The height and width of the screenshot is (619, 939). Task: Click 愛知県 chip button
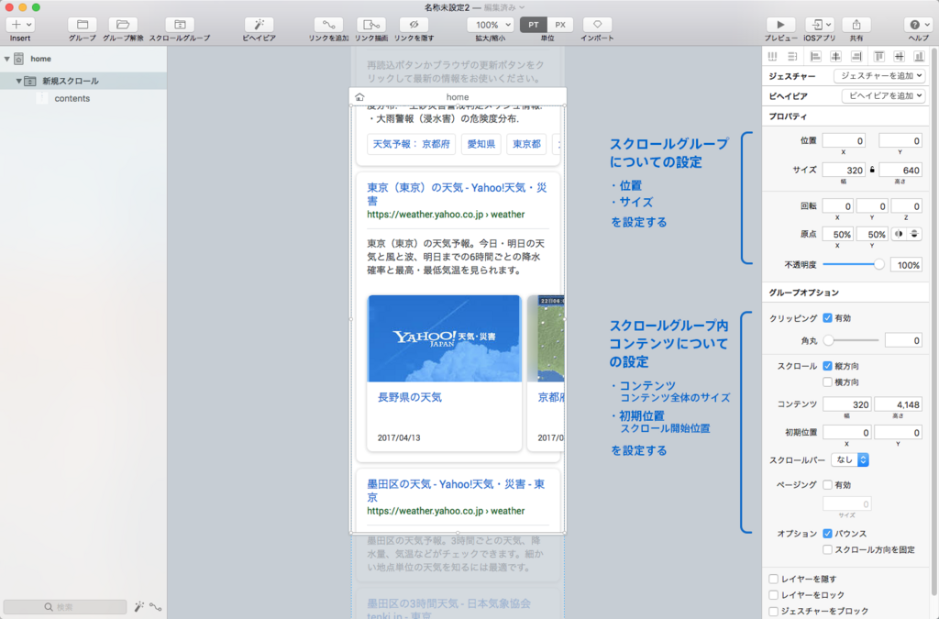click(481, 144)
